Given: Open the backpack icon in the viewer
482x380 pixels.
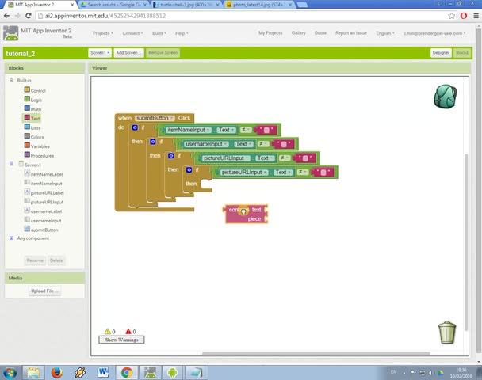Looking at the screenshot, I should point(445,96).
